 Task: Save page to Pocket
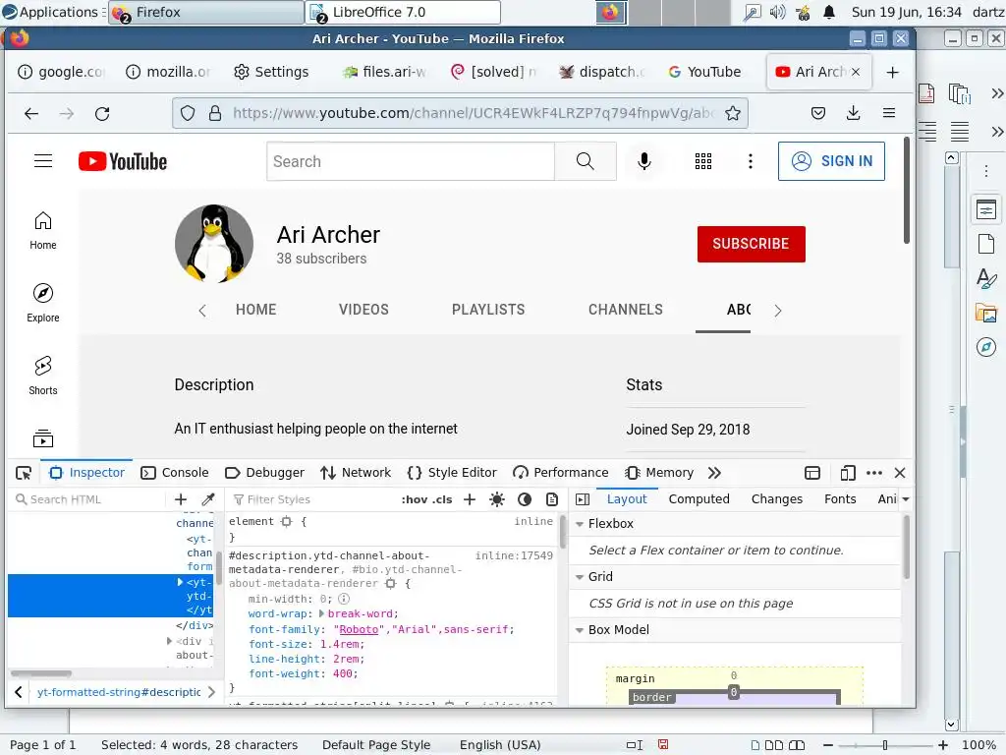point(818,114)
